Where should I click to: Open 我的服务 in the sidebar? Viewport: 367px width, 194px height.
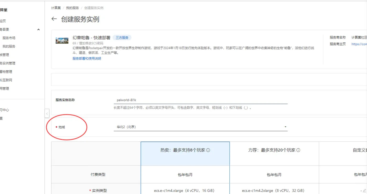(9, 46)
